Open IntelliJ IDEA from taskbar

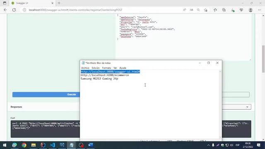[43, 145]
